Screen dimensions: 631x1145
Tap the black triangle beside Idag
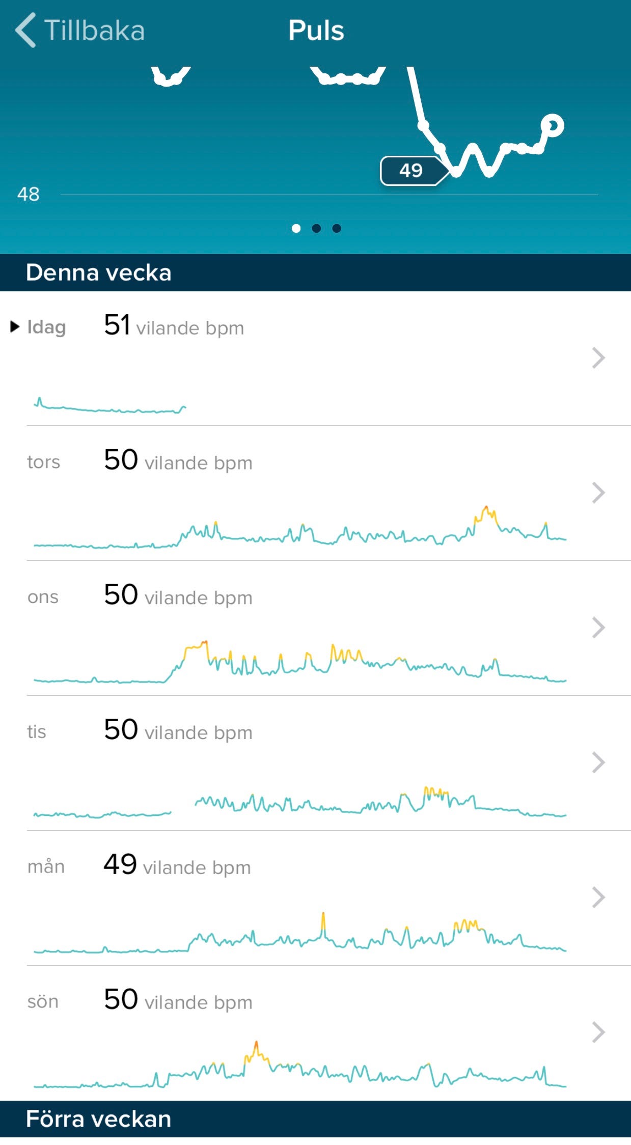coord(15,326)
